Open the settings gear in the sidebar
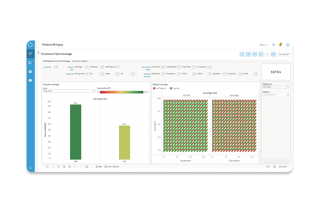 click(30, 71)
